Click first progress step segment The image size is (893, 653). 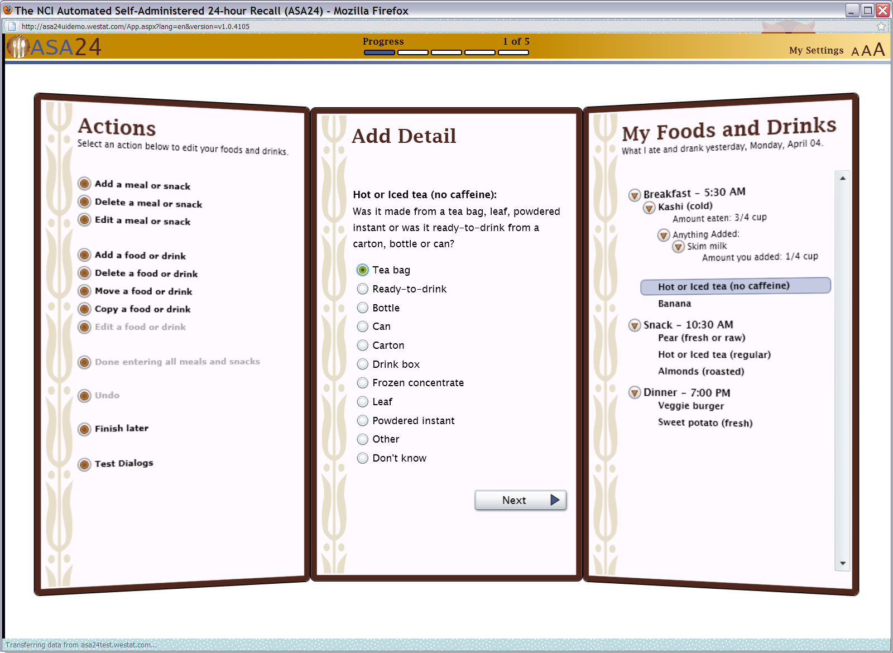point(380,52)
